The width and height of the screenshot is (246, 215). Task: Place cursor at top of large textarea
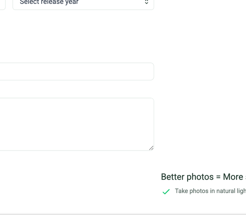point(77,102)
